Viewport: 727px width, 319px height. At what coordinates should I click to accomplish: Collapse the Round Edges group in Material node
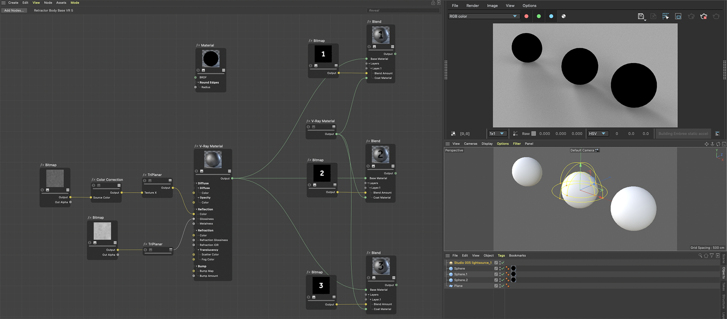[198, 82]
